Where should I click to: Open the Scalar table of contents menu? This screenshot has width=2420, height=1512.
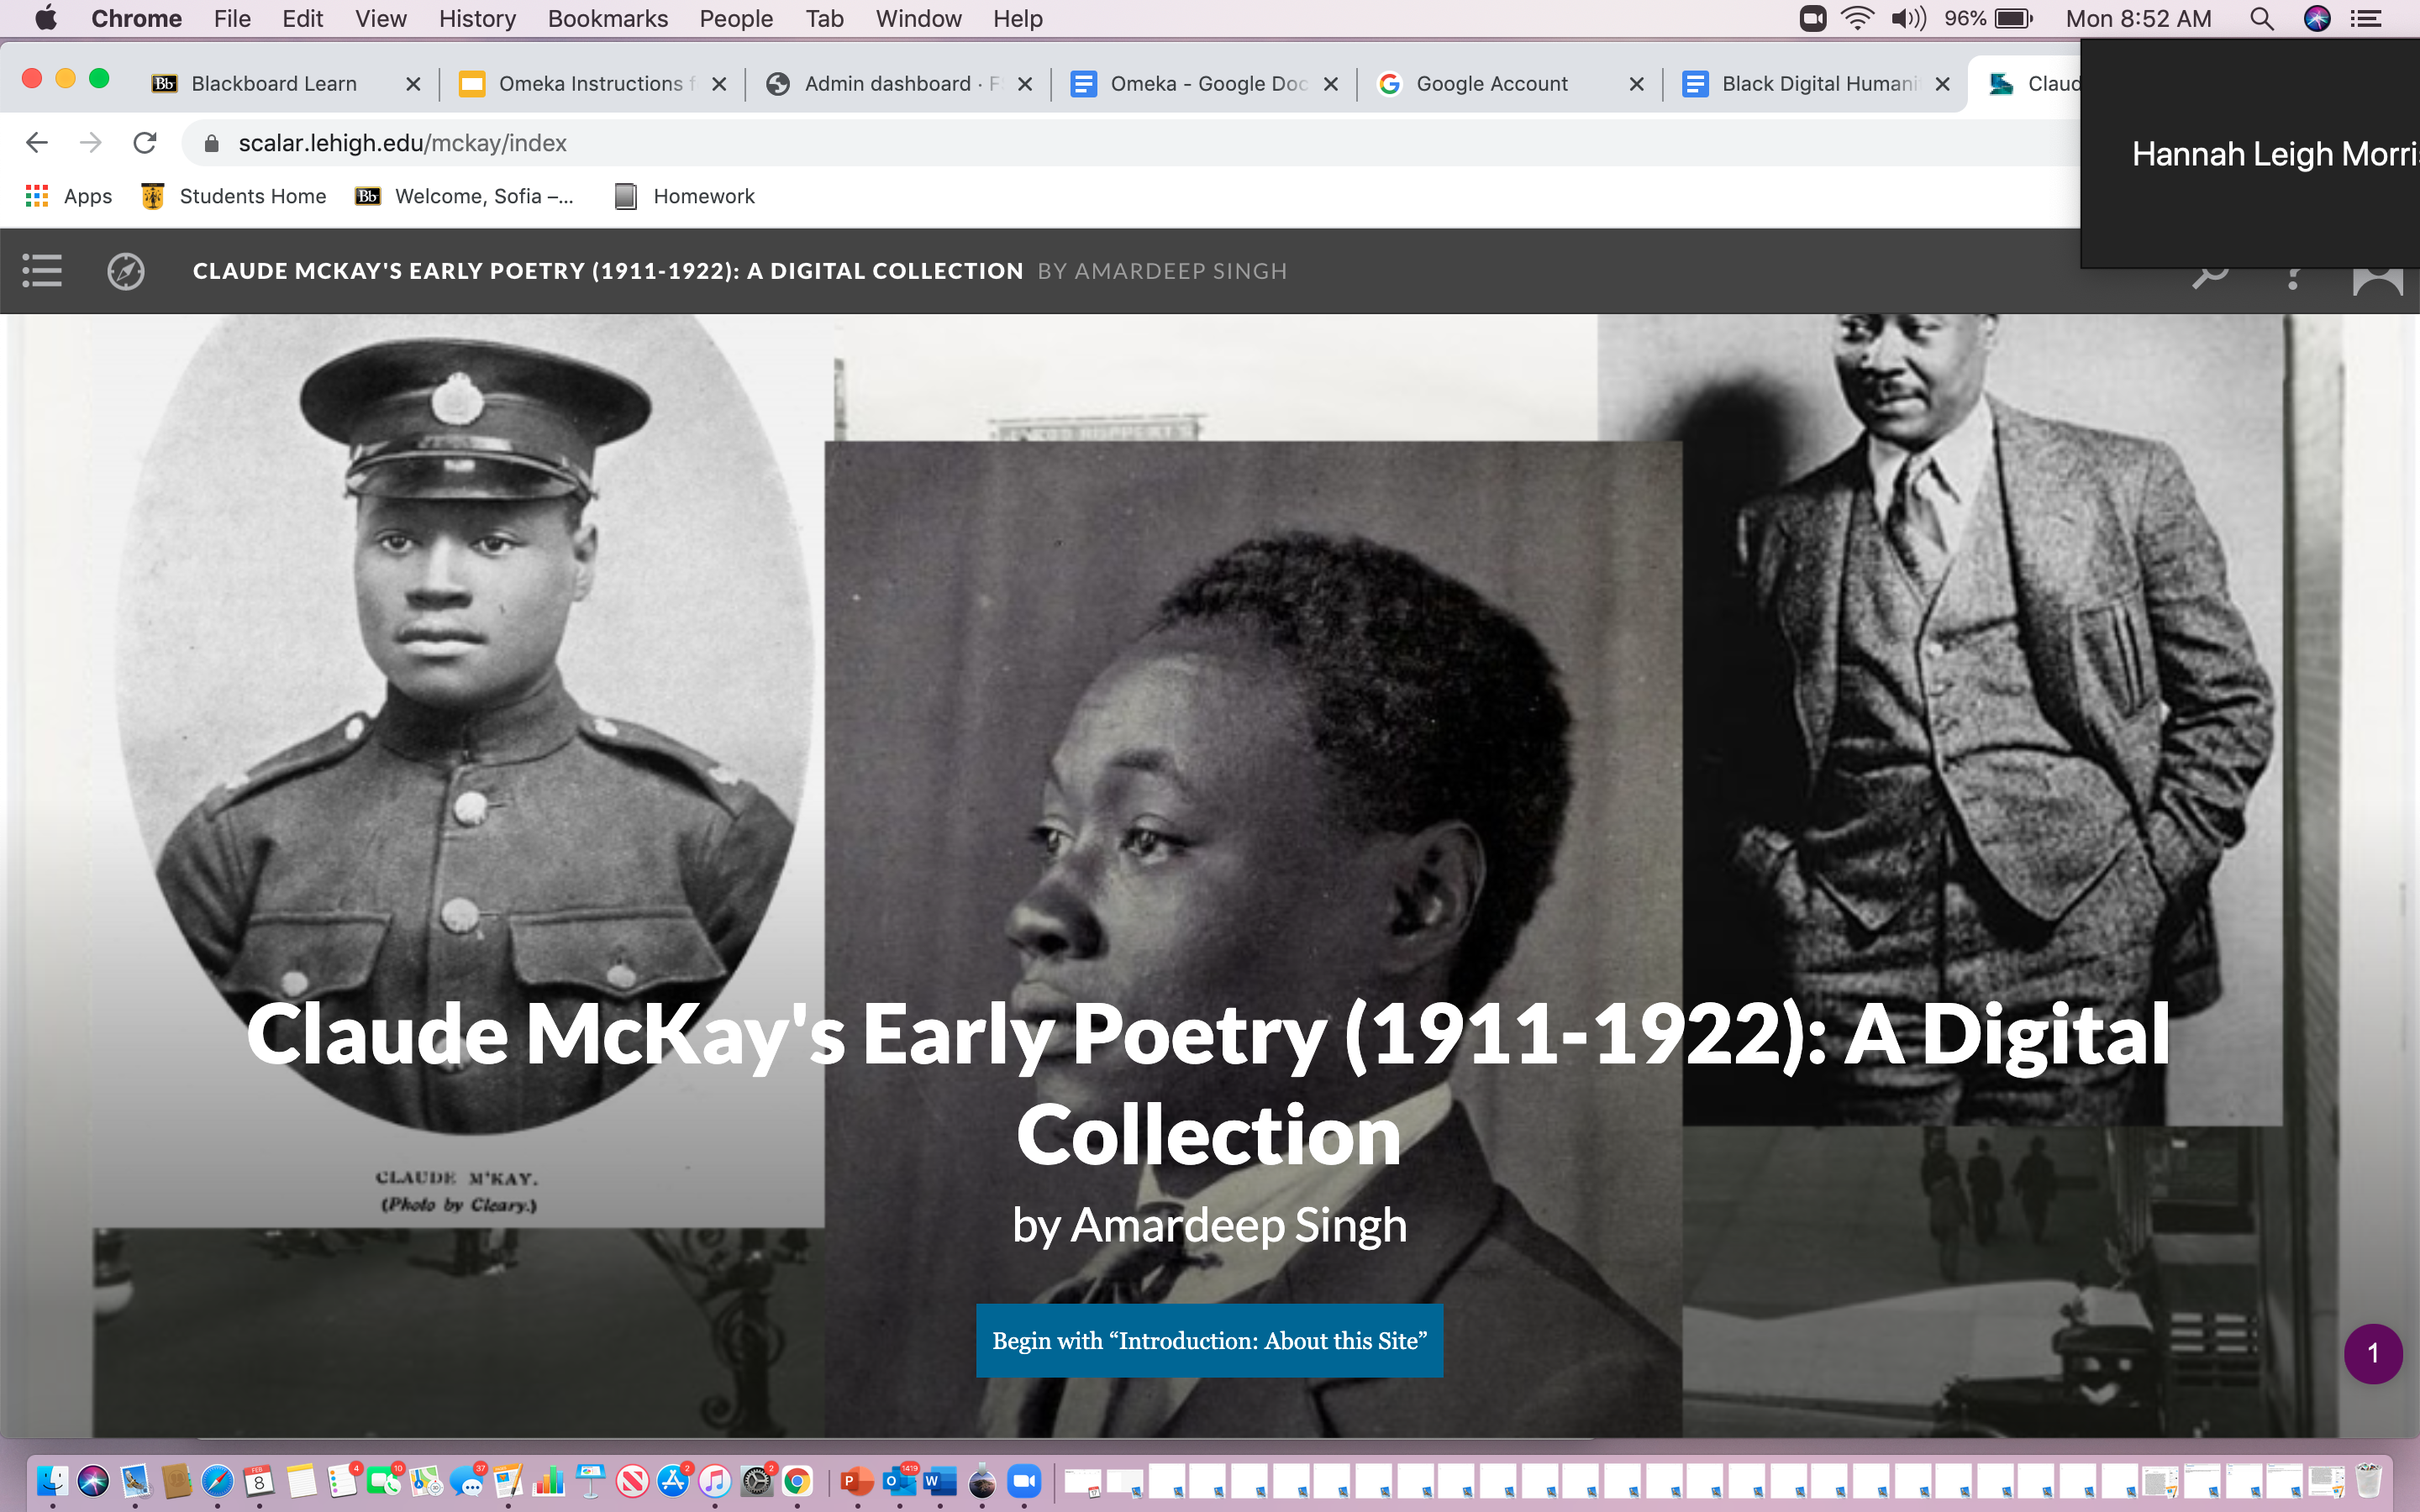(x=42, y=271)
